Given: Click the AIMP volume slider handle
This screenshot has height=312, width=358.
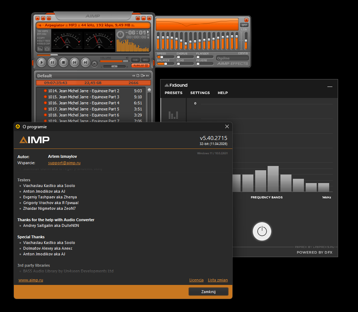Looking at the screenshot, I should tap(126, 61).
